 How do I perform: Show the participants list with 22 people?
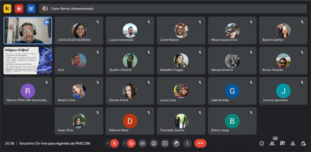tap(272, 143)
